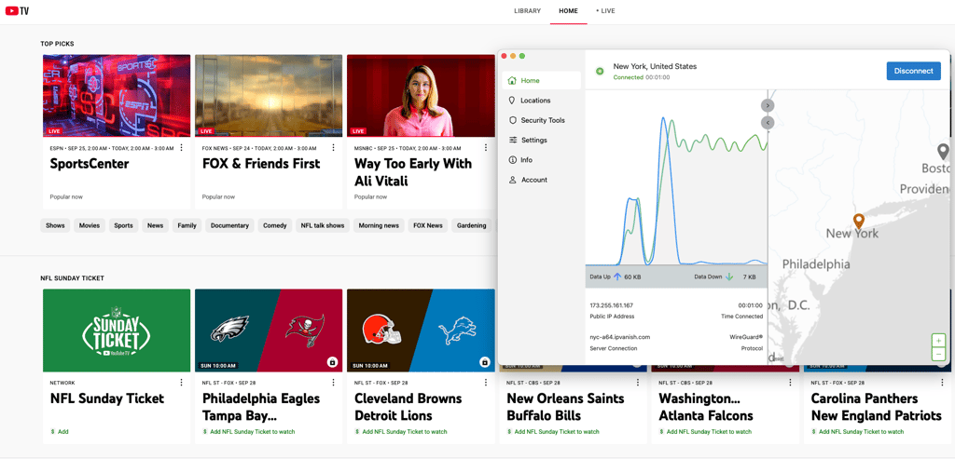
Task: Open the Live tab
Action: tap(605, 11)
